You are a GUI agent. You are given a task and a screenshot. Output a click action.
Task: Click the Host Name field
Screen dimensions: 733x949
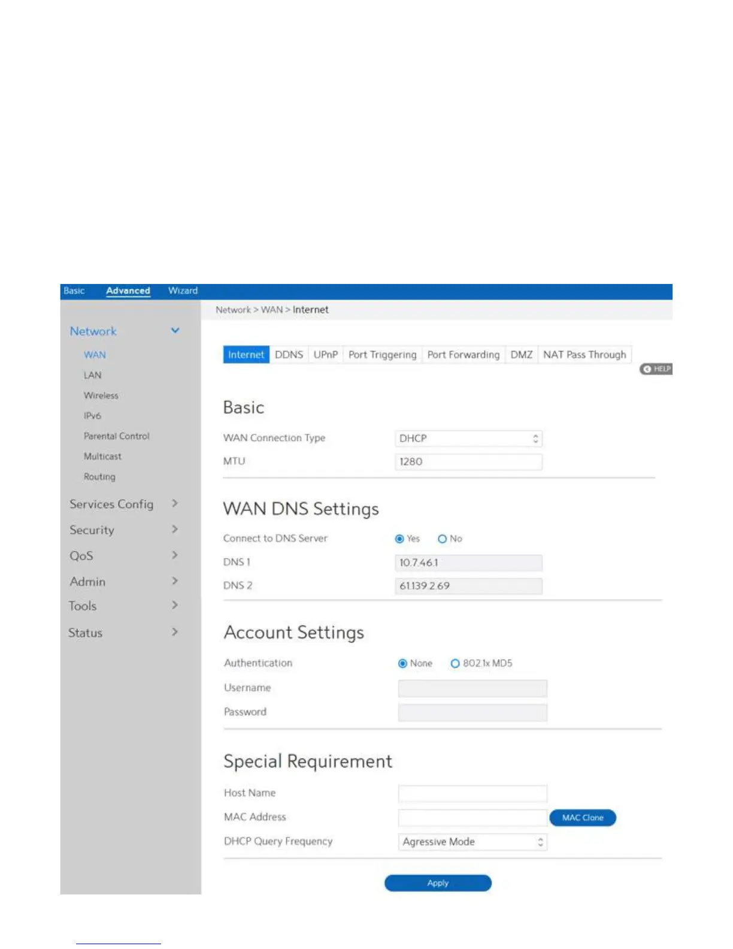click(472, 793)
